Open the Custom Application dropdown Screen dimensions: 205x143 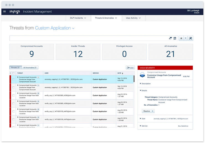pyautogui.click(x=55, y=28)
